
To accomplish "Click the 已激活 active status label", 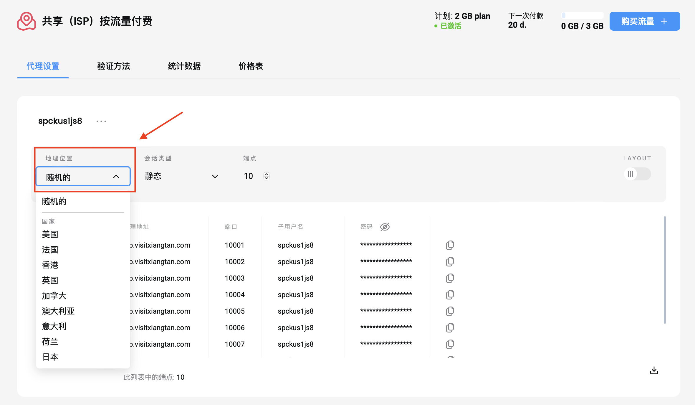I will point(451,26).
